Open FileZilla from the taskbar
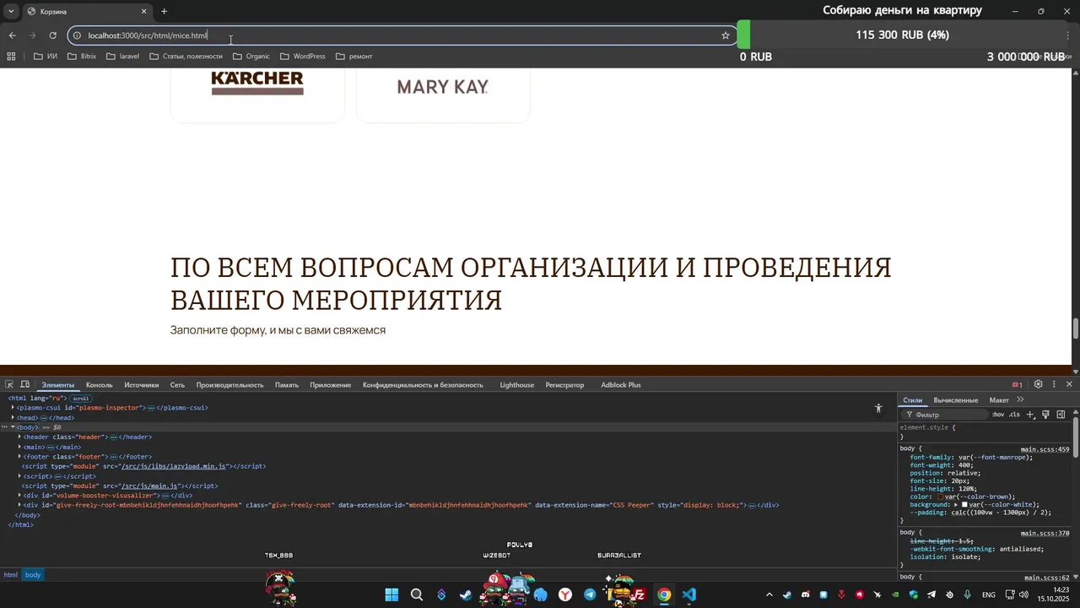 pyautogui.click(x=640, y=594)
